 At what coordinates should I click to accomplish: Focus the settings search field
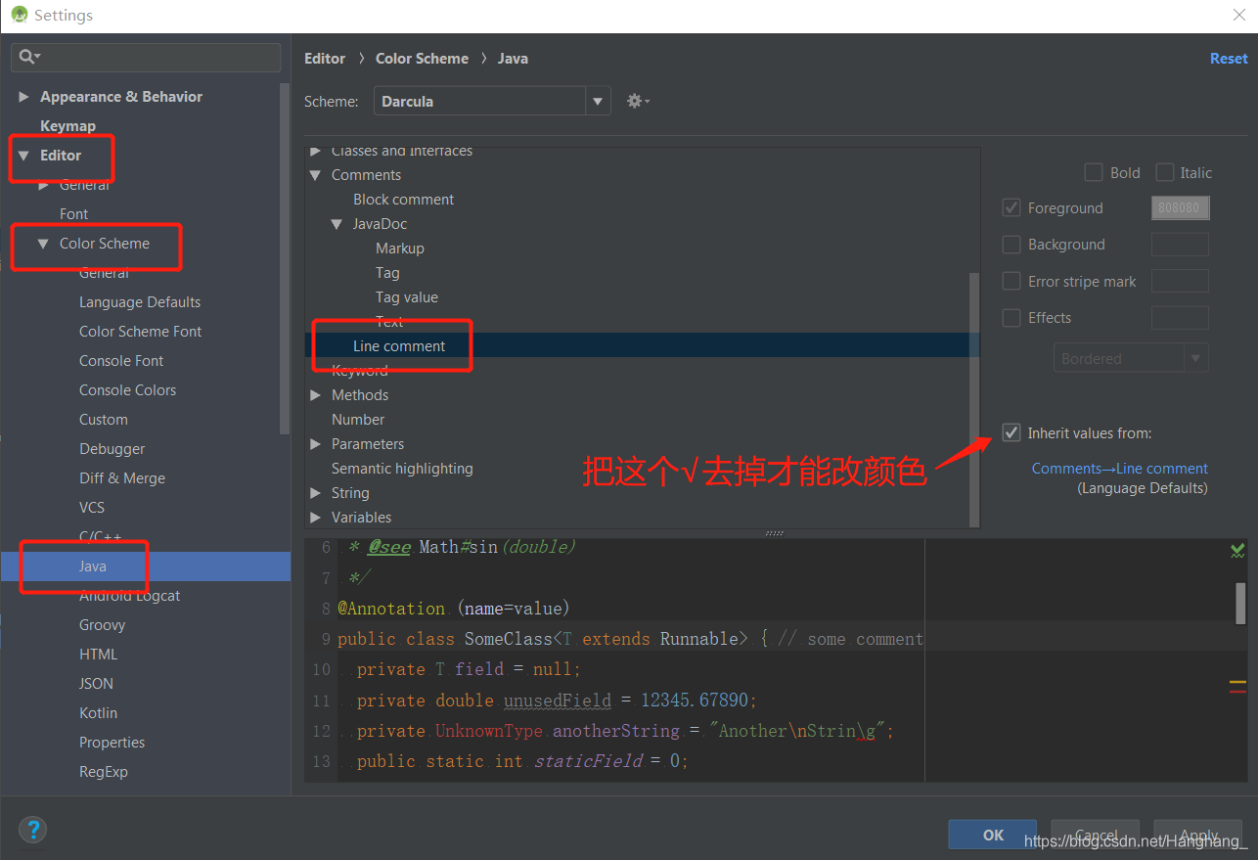coord(146,57)
